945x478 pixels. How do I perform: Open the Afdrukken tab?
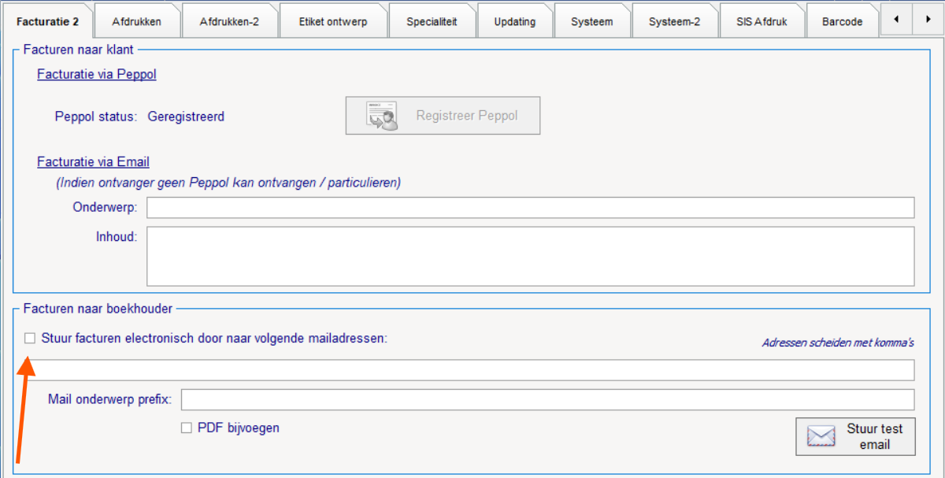[136, 21]
